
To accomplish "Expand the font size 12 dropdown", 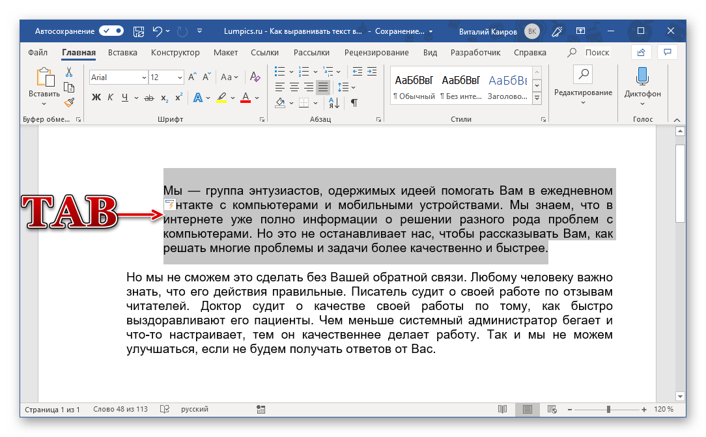I will [x=179, y=78].
